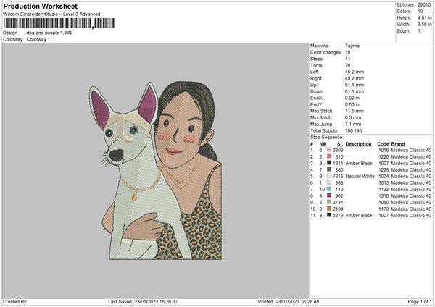Click the Max Jump value '7.1 mm'
This screenshot has height=307, width=435.
(x=353, y=124)
